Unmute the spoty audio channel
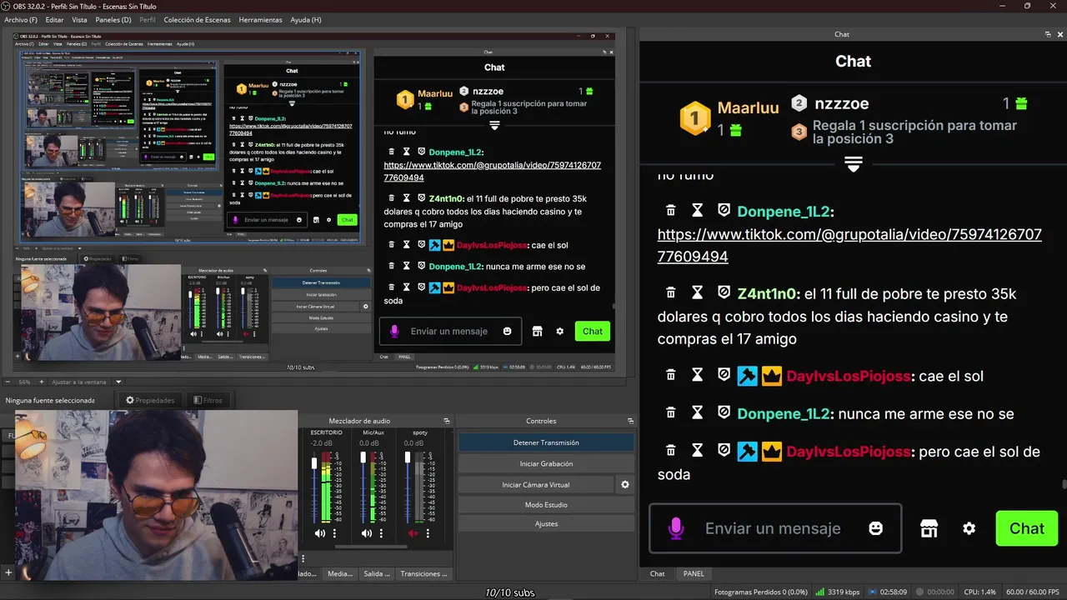Screen dimensions: 1067x600 point(413,533)
